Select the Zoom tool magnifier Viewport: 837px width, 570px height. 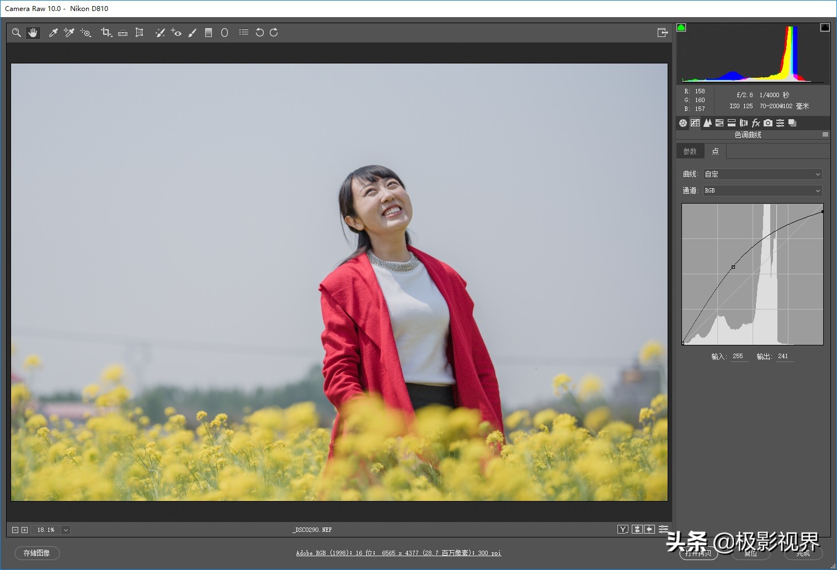click(17, 33)
